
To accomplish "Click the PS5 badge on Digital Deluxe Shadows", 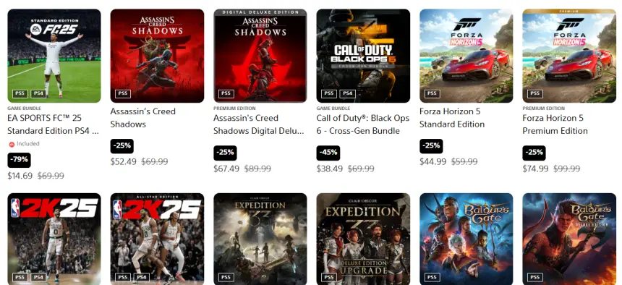I will [x=226, y=94].
